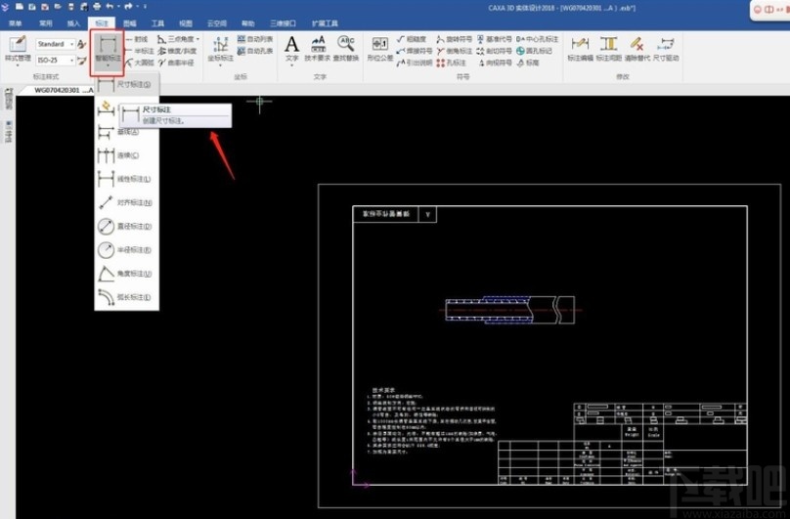790x519 pixels.
Task: Click the 形位公差 geometric tolerance tool
Action: pos(380,49)
